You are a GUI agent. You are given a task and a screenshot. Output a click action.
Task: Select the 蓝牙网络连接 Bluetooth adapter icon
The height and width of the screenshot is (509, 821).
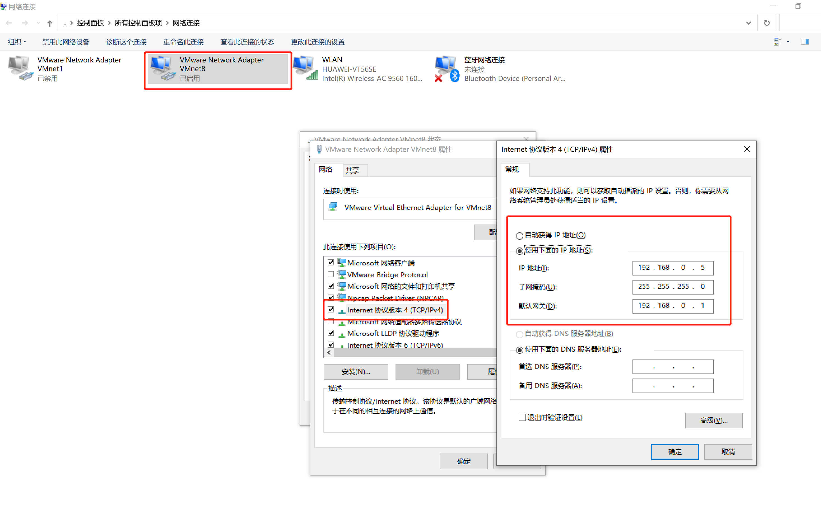point(447,69)
